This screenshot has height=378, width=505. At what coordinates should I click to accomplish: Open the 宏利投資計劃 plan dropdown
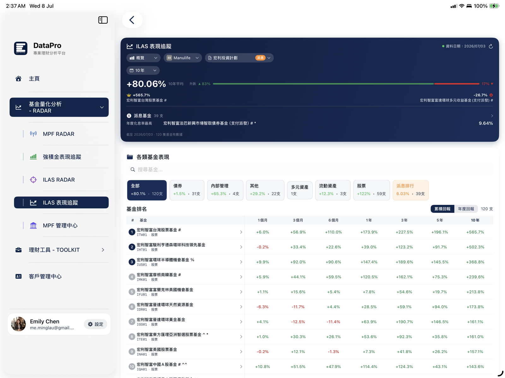pos(239,58)
